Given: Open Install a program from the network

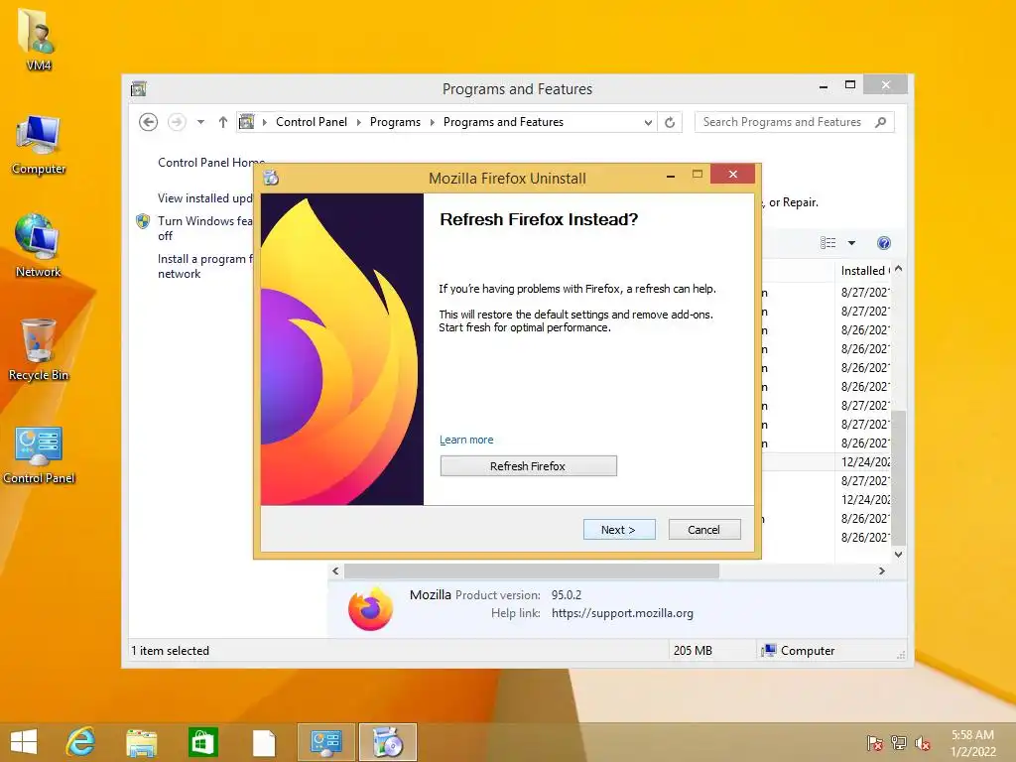Looking at the screenshot, I should pyautogui.click(x=205, y=266).
